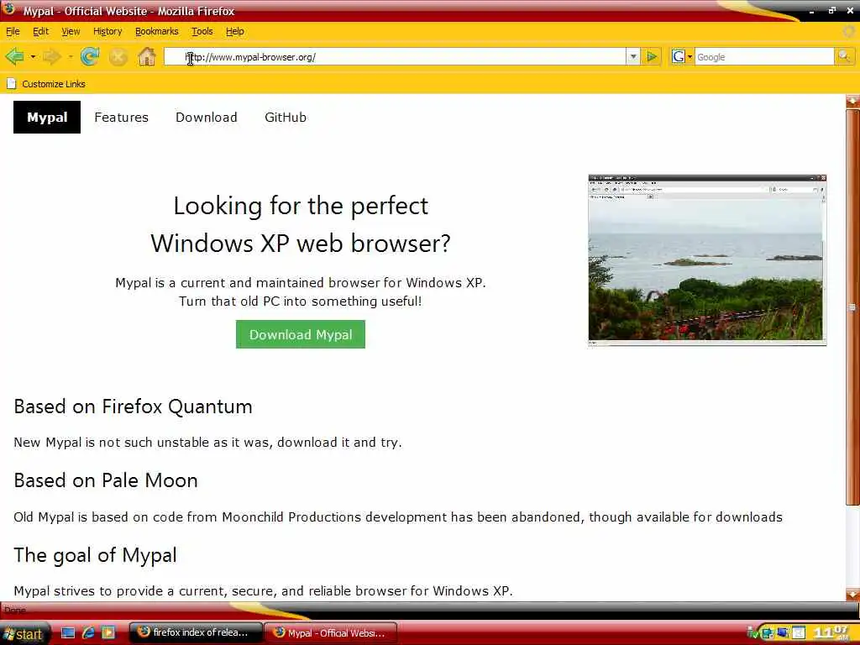
Task: Click into the Google search box
Action: click(764, 56)
